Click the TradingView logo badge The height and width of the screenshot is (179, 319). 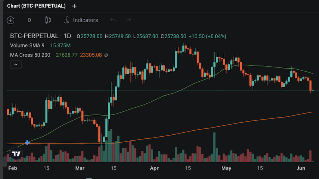tap(16, 153)
